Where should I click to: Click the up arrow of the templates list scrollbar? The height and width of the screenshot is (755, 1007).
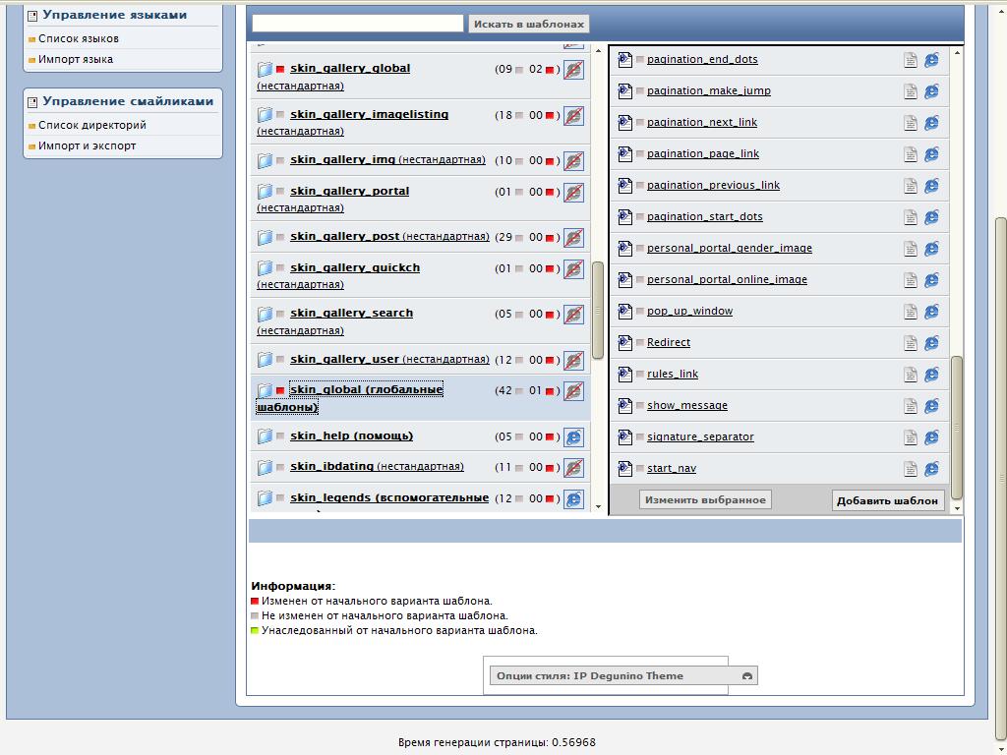957,52
